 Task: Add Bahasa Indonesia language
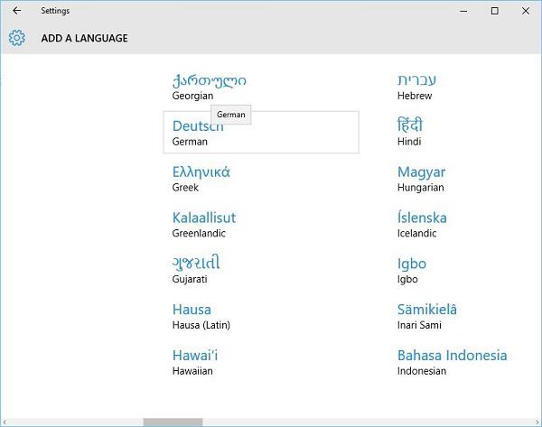452,362
